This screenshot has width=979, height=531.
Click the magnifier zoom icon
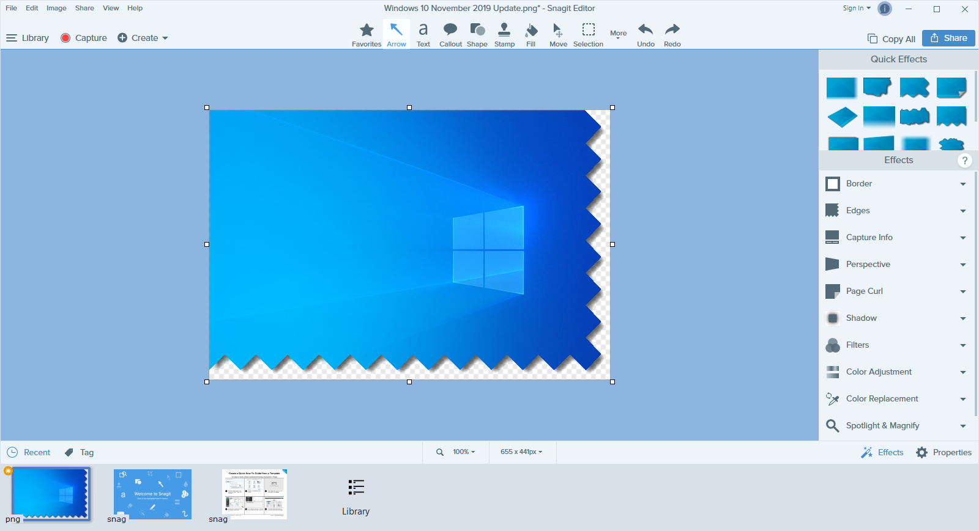440,452
